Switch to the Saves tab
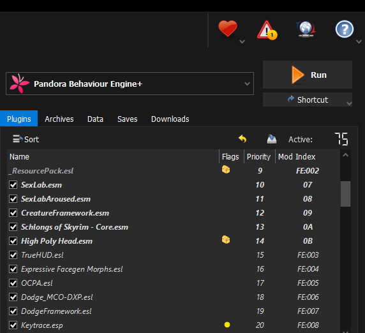 [x=128, y=119]
